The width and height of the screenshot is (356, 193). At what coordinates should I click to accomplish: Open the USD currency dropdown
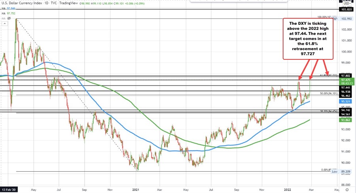(x=347, y=4)
